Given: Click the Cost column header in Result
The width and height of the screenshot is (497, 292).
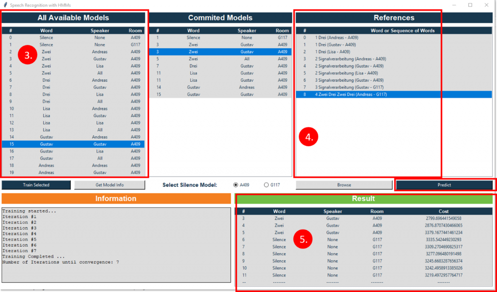Looking at the screenshot, I should click(444, 211).
